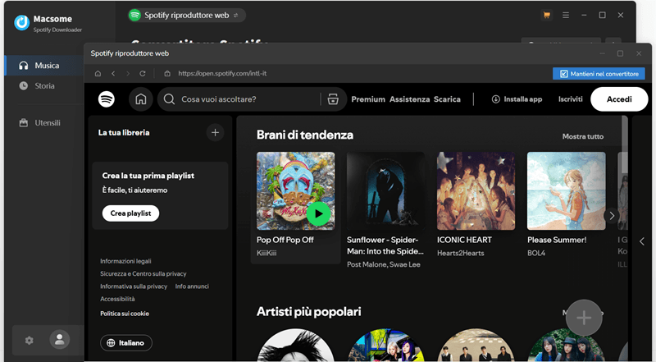This screenshot has height=362, width=656.
Task: Click Mostra tutto for Brani di tendenza
Action: tap(583, 136)
